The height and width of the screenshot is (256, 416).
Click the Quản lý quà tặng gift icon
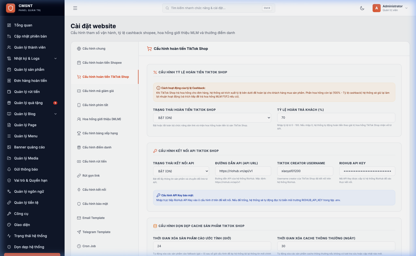pos(9,103)
